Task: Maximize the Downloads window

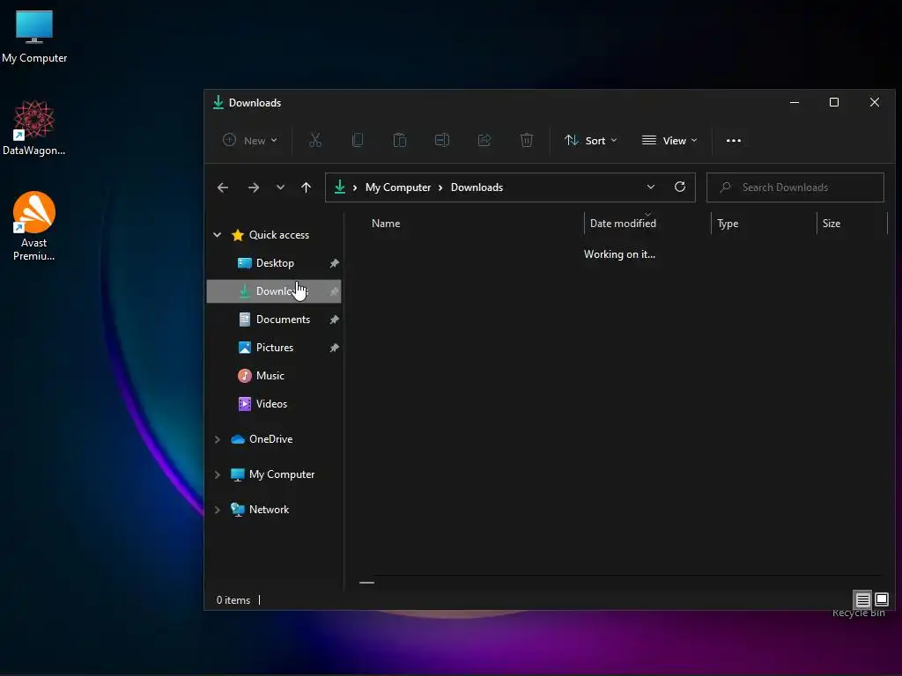Action: [834, 102]
